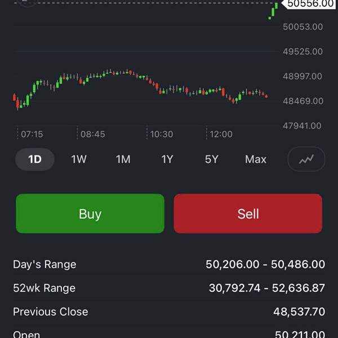
Task: Open the chart style icon button
Action: click(x=306, y=159)
